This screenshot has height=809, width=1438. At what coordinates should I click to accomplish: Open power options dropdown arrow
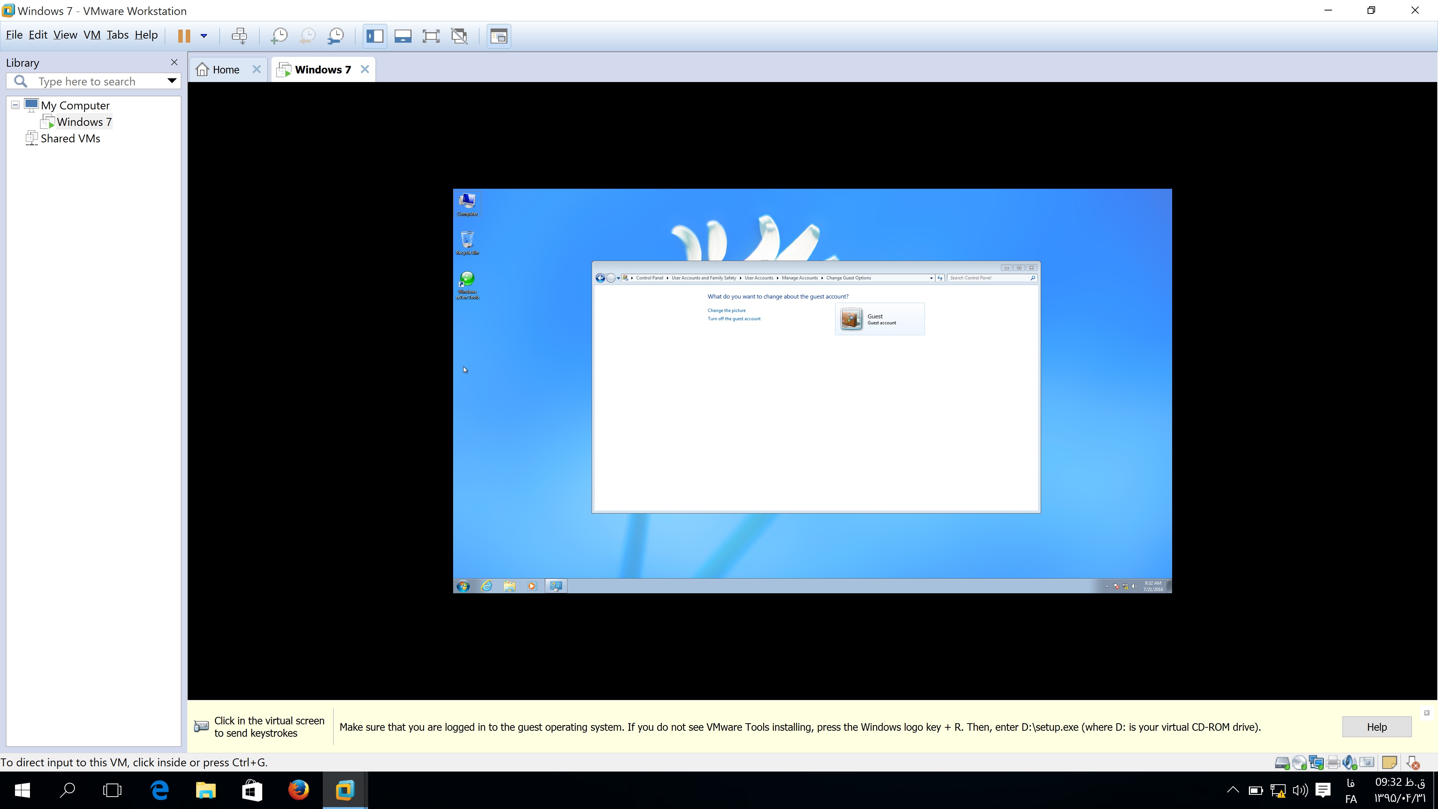click(x=204, y=36)
